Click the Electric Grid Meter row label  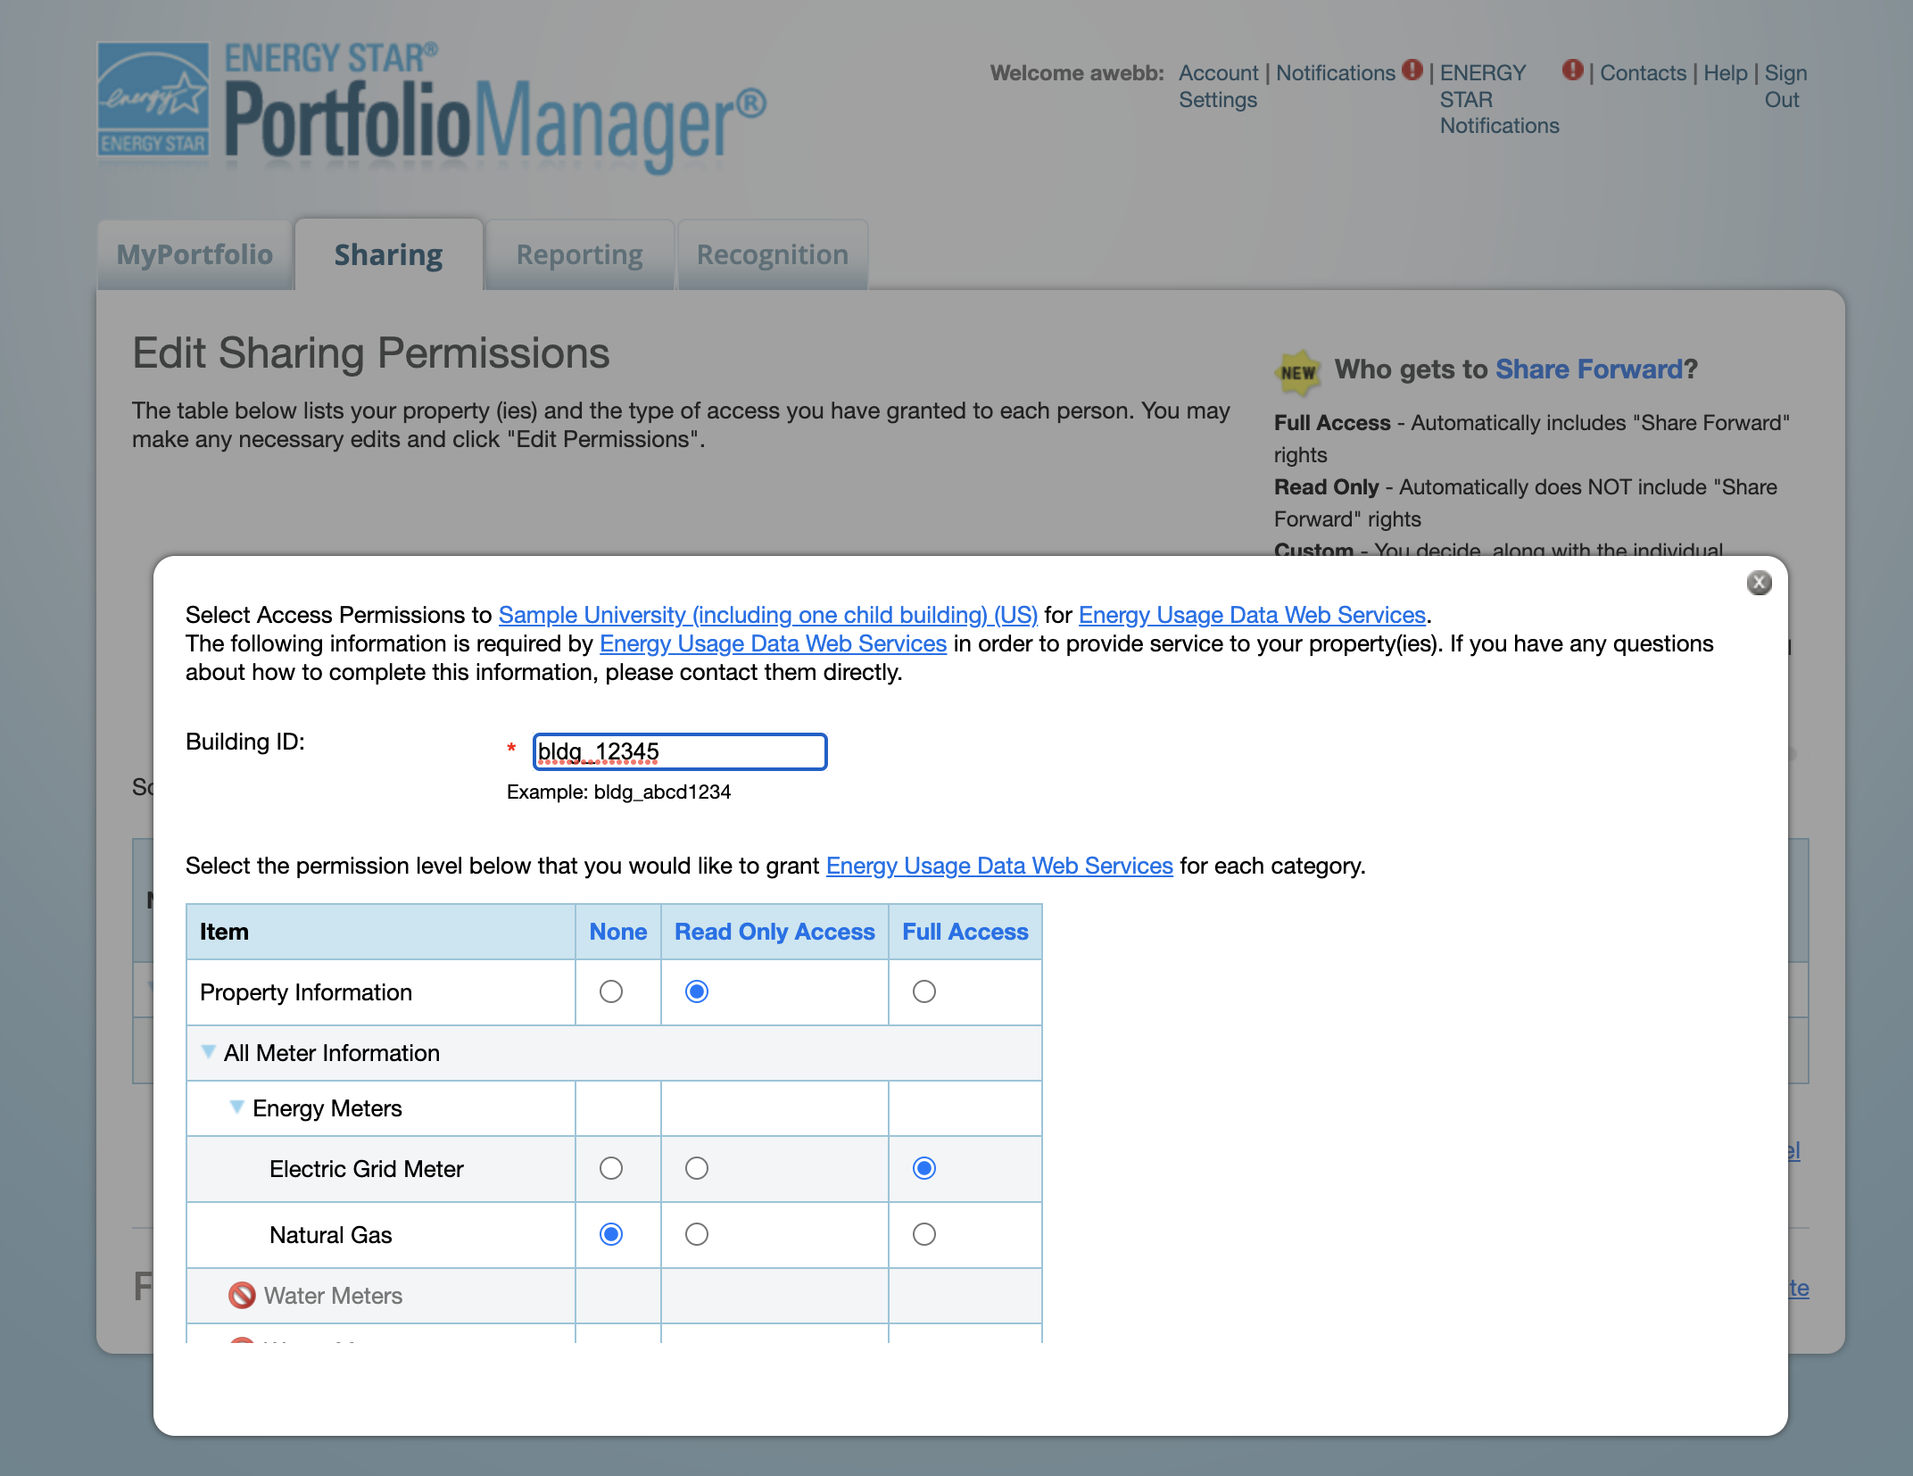[367, 1169]
